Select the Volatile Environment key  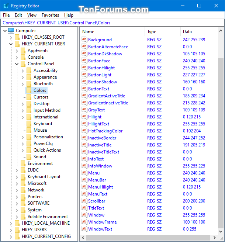pyautogui.click(x=48, y=217)
